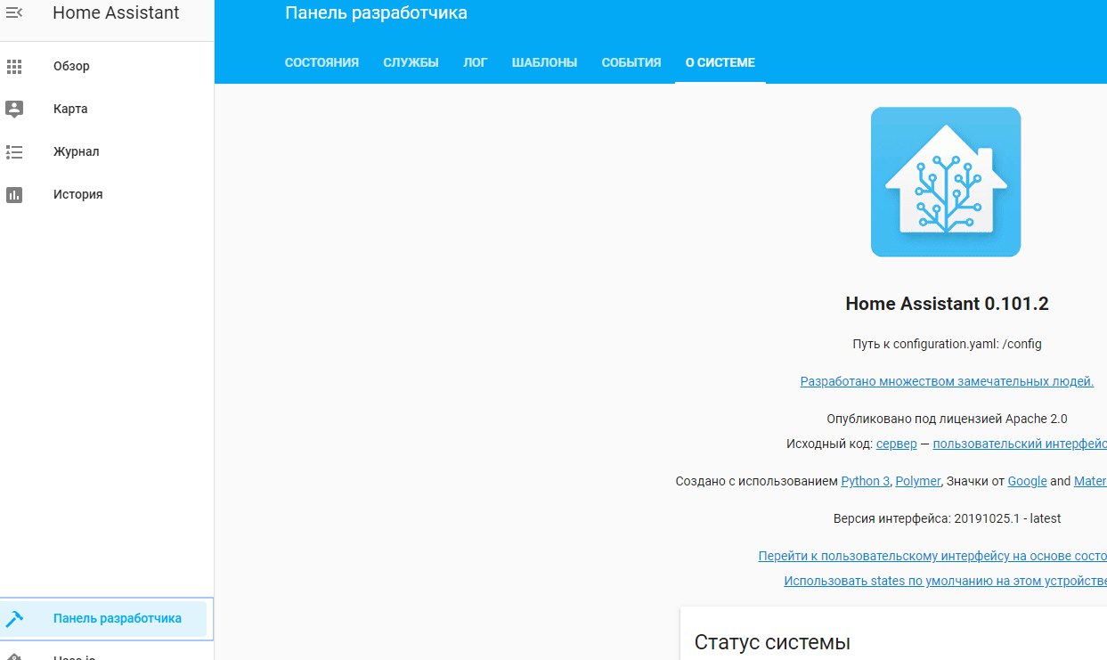Click the History bar-chart icon
Viewport: 1107px width, 660px height.
13,194
